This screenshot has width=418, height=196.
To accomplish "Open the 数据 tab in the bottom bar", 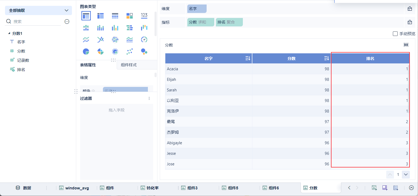I will (24, 188).
